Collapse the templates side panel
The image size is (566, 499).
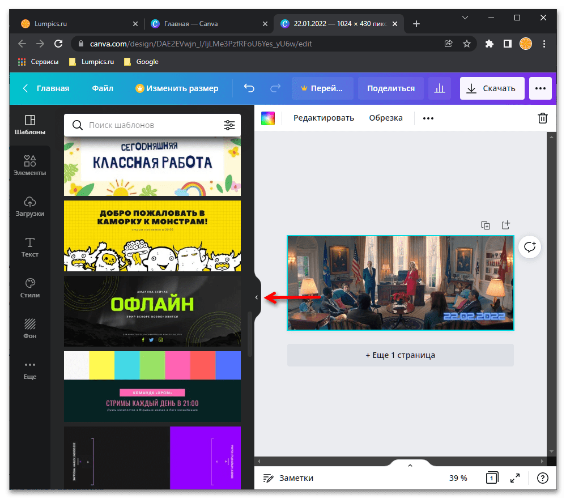[257, 297]
